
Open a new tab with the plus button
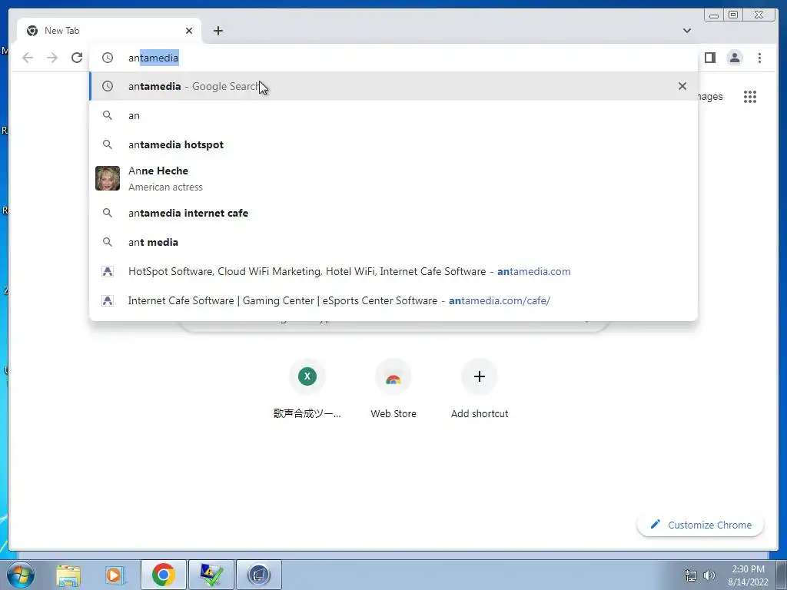pos(218,31)
